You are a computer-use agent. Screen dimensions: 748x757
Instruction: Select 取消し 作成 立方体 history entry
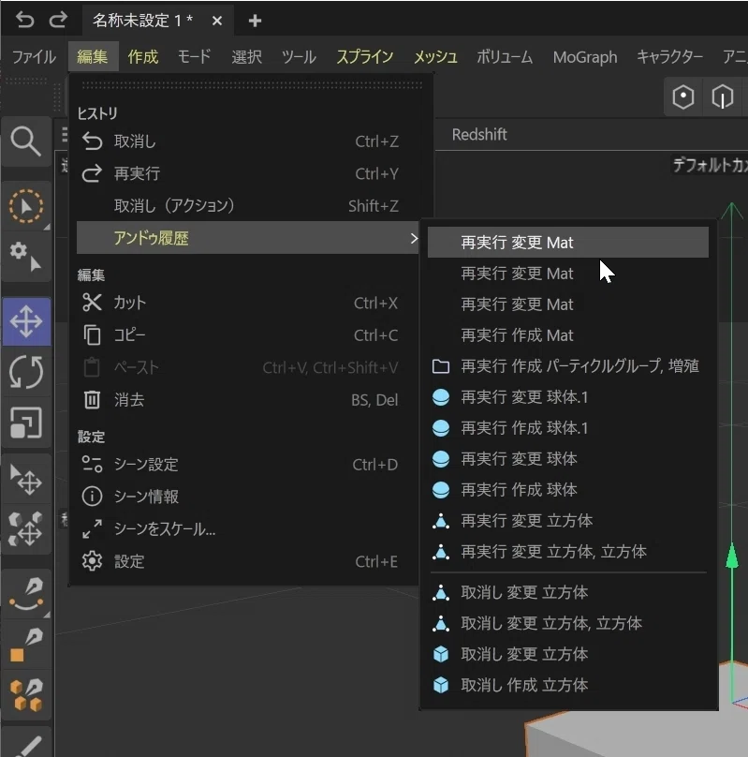pyautogui.click(x=568, y=685)
